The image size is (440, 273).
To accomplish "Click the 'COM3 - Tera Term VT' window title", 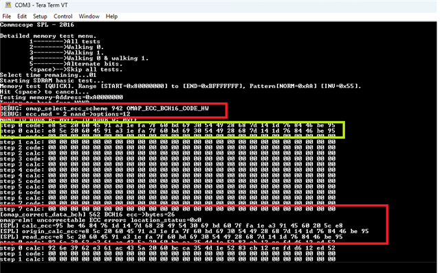I will (x=41, y=5).
